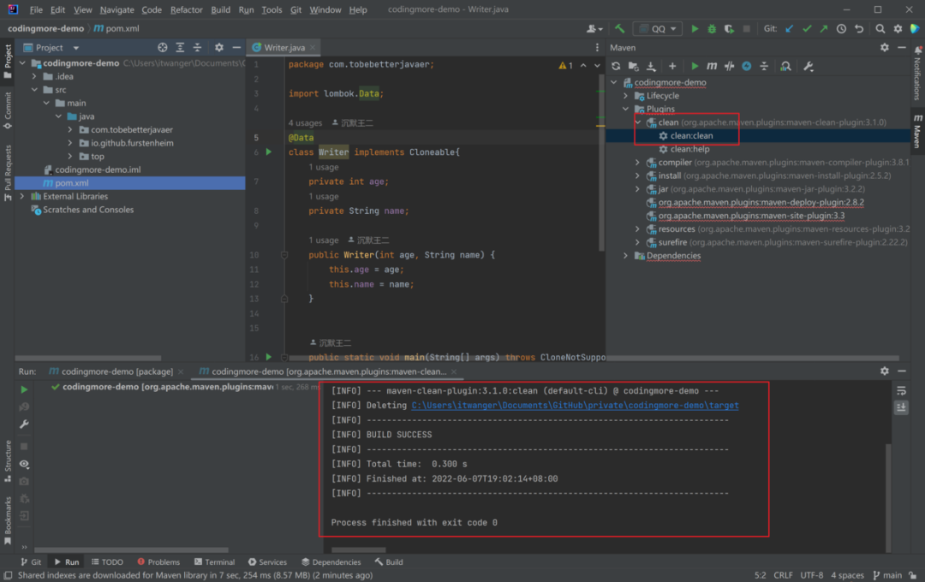This screenshot has width=925, height=582.
Task: Switch to the Terminal tool window tab
Action: (213, 562)
